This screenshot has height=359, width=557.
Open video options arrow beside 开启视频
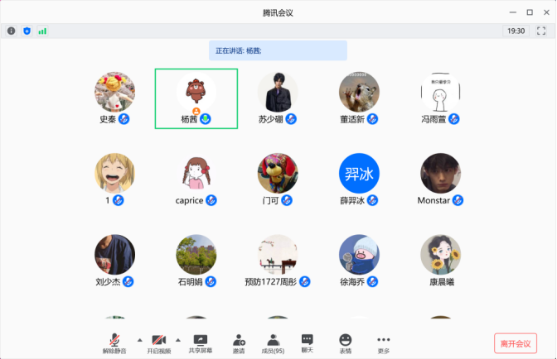click(178, 339)
